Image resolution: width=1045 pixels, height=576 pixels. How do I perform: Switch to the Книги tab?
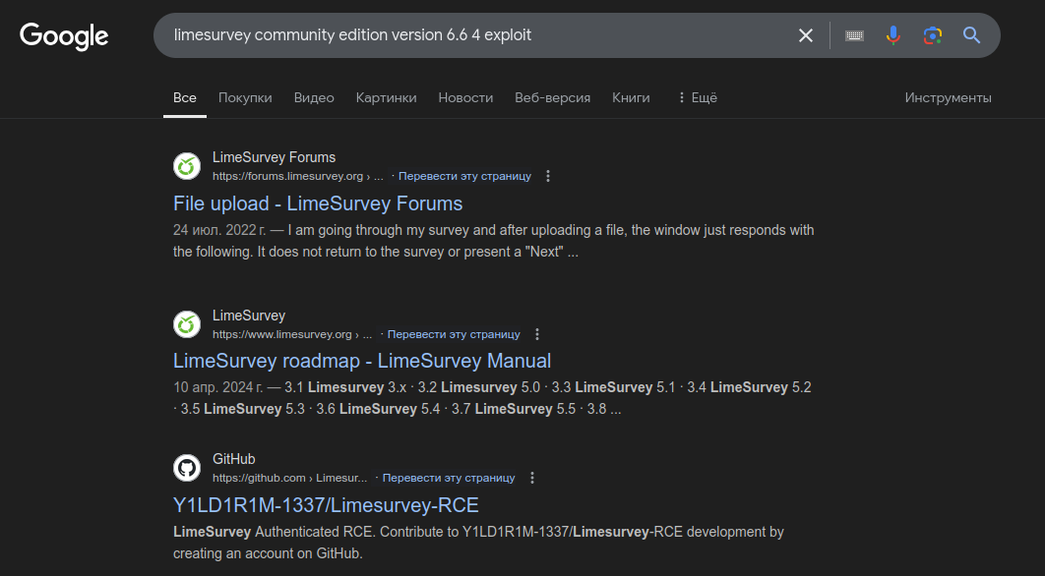point(631,98)
